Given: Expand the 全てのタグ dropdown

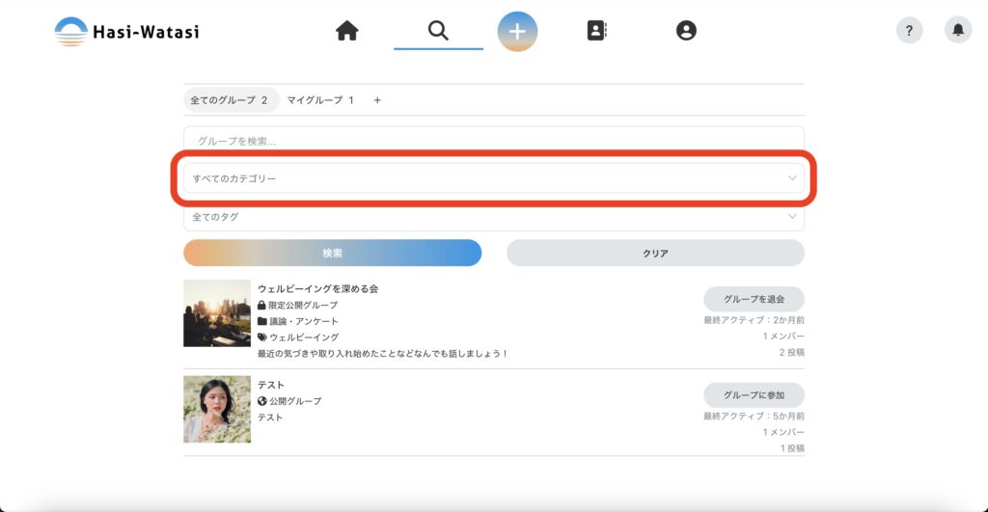Looking at the screenshot, I should click(x=493, y=217).
